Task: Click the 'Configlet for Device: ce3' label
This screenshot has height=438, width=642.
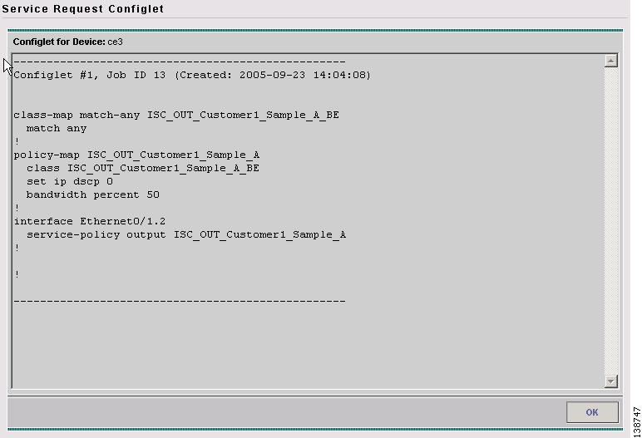Action: tap(68, 42)
